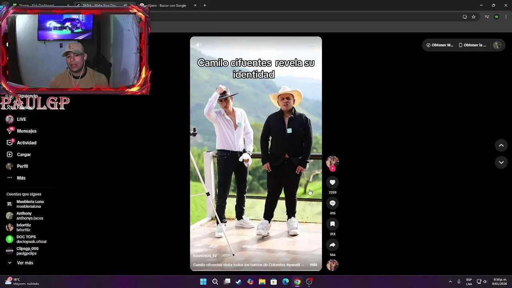Share the video with the arrow icon
The height and width of the screenshot is (288, 512).
tap(332, 245)
